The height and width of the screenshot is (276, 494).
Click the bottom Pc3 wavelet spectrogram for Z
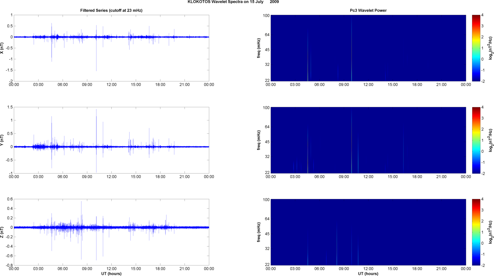tap(368, 232)
